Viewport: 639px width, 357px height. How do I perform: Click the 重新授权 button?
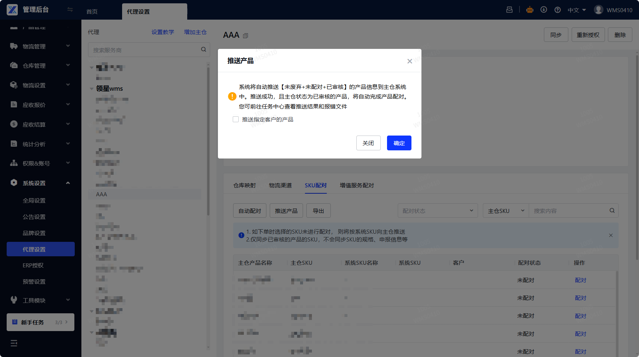point(588,35)
